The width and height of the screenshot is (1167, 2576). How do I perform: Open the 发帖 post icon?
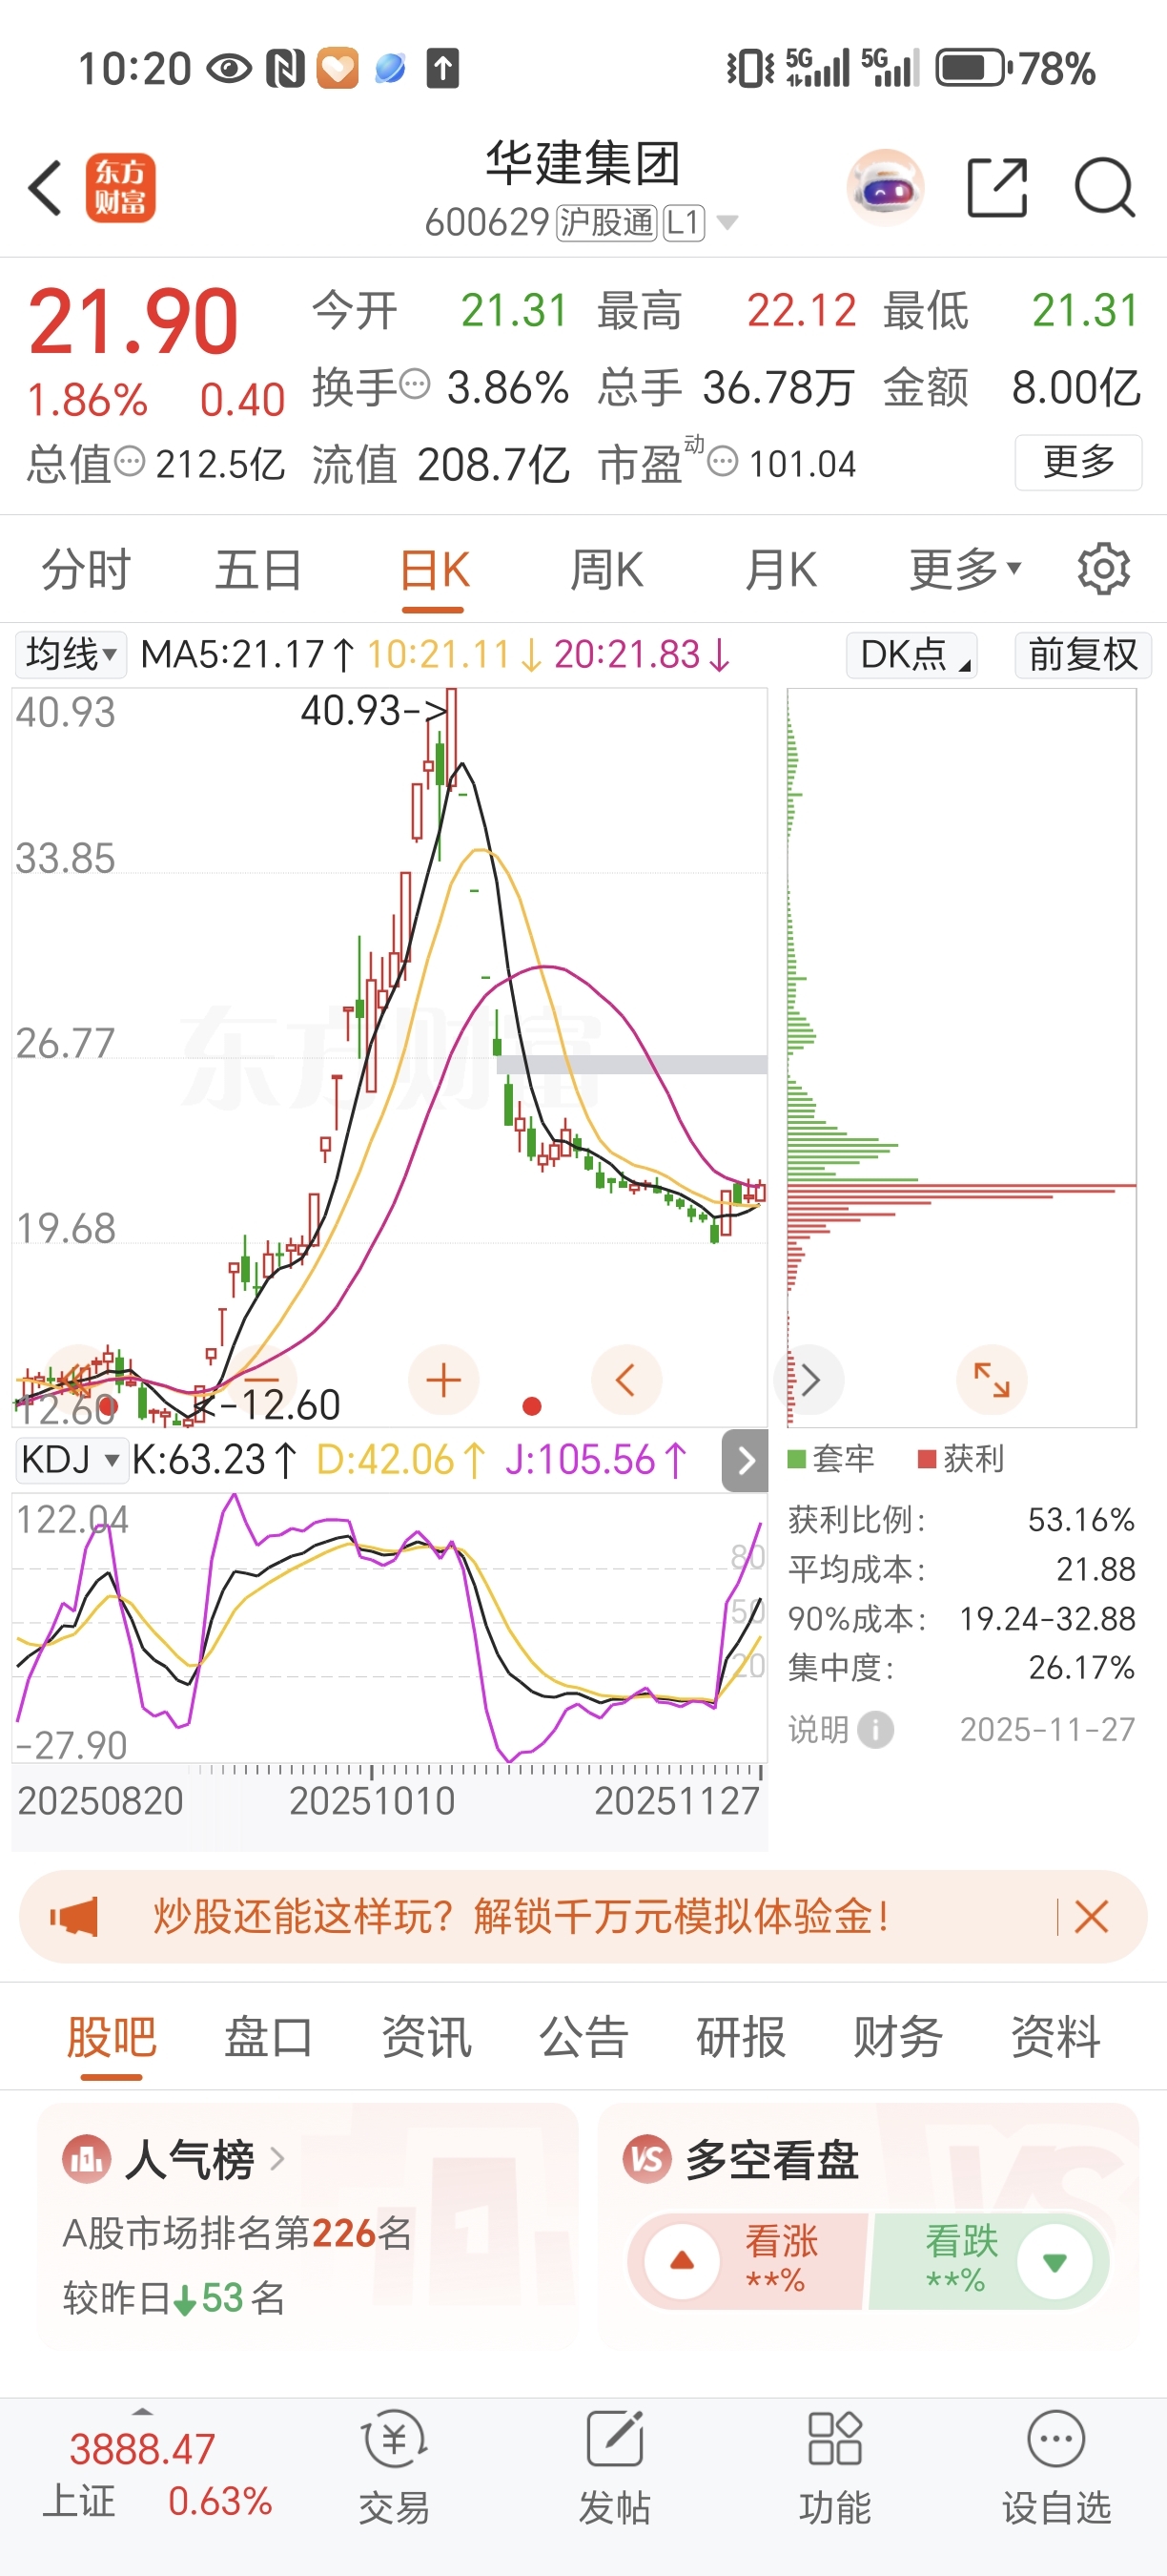coord(614,2440)
